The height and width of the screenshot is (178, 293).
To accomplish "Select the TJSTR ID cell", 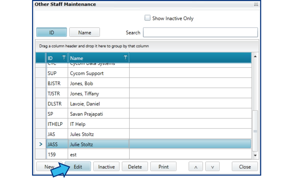I will coord(57,93).
